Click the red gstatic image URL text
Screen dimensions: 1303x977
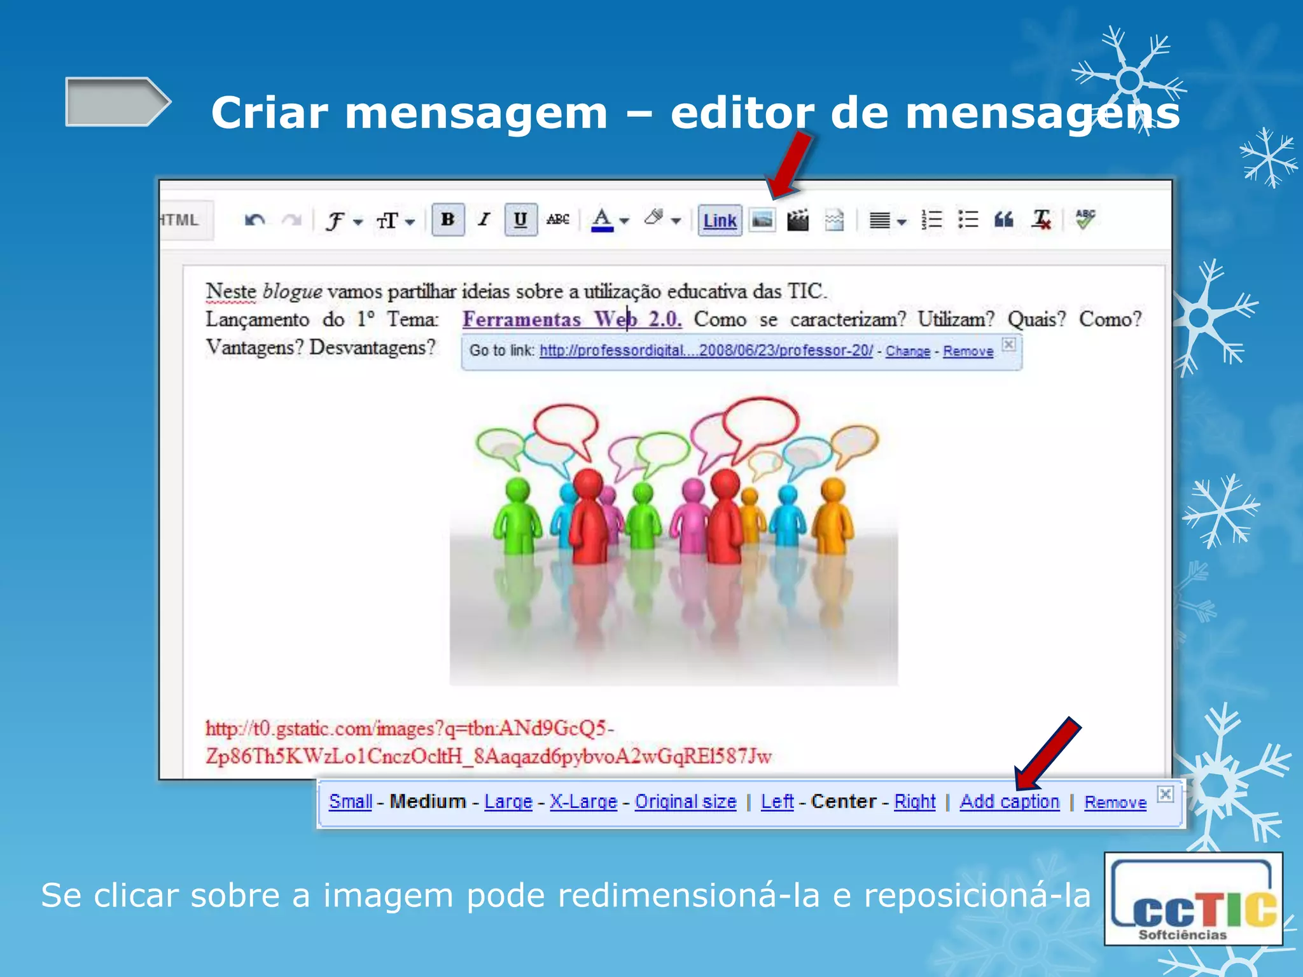489,742
